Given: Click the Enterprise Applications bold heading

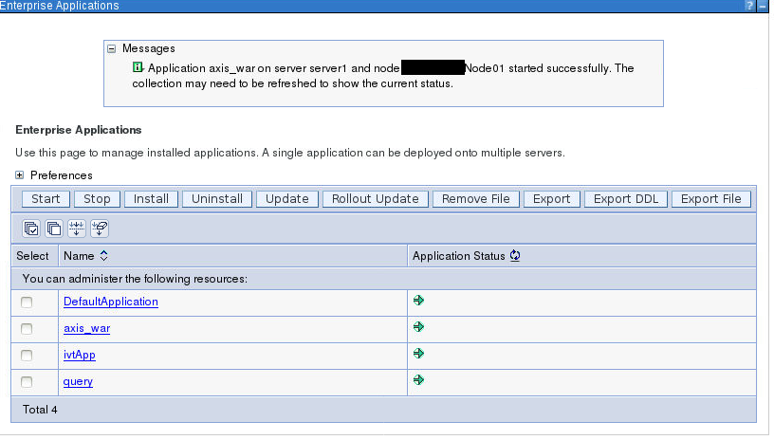Looking at the screenshot, I should pyautogui.click(x=79, y=130).
